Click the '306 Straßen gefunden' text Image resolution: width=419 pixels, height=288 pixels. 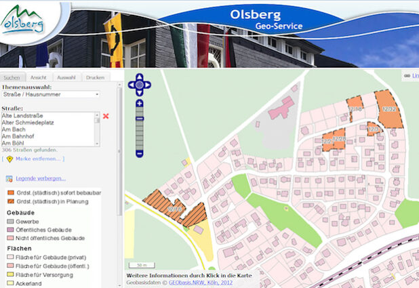pyautogui.click(x=29, y=150)
